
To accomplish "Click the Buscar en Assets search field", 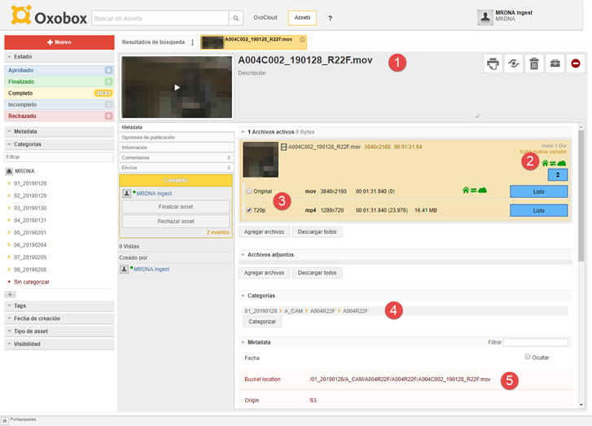I will click(160, 18).
